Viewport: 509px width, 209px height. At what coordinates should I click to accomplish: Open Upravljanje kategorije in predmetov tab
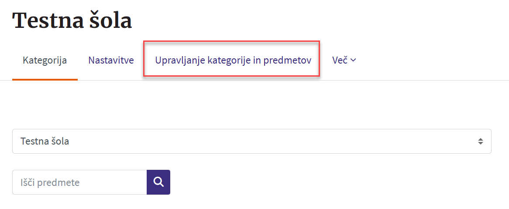pos(233,60)
